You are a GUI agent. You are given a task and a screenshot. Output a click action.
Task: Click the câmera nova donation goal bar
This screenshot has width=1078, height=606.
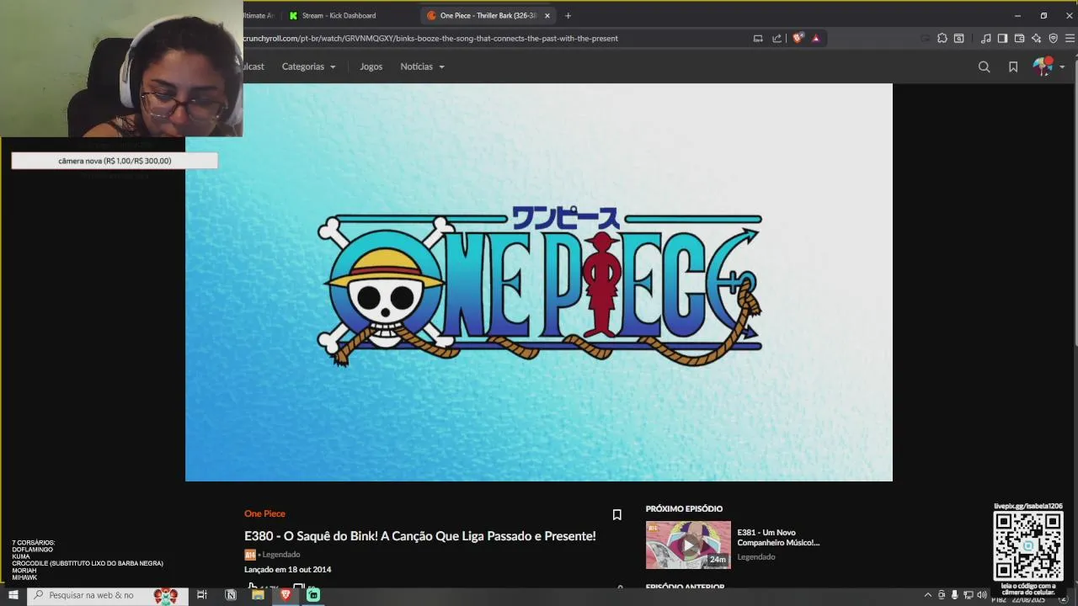pos(115,161)
